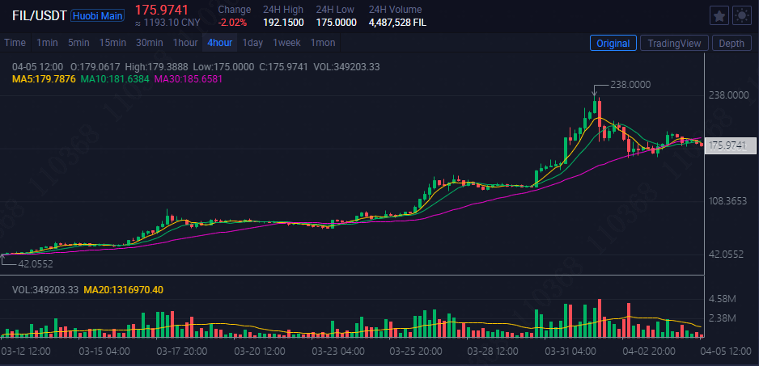The image size is (759, 366).
Task: Click the -2.02% change value
Action: (x=232, y=23)
